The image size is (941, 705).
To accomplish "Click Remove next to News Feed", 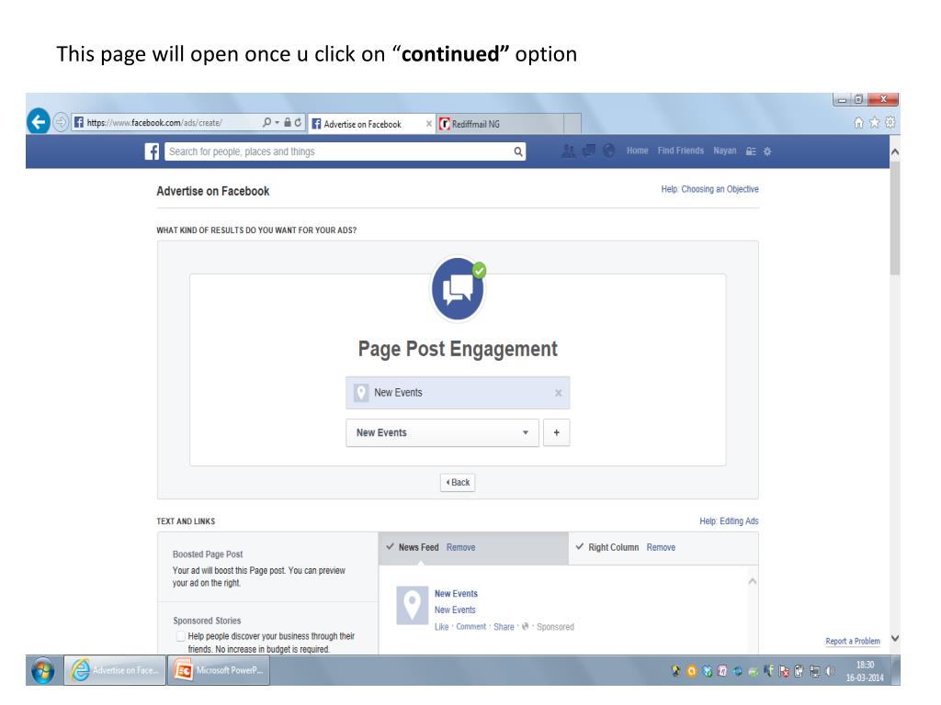I will coord(461,547).
